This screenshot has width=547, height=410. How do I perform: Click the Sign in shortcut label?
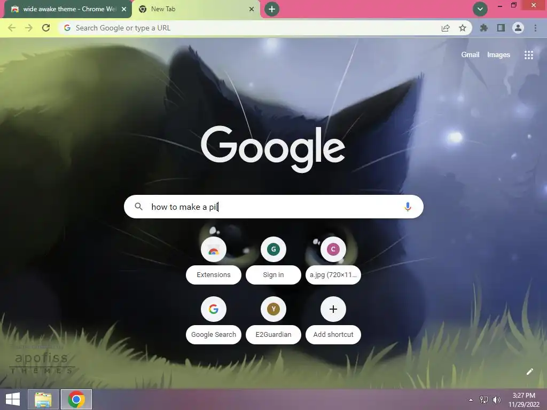(273, 275)
